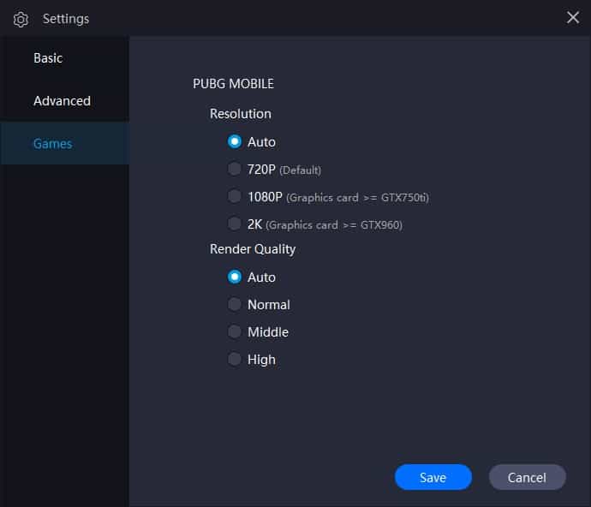Image resolution: width=591 pixels, height=507 pixels.
Task: Save the game settings
Action: [433, 477]
